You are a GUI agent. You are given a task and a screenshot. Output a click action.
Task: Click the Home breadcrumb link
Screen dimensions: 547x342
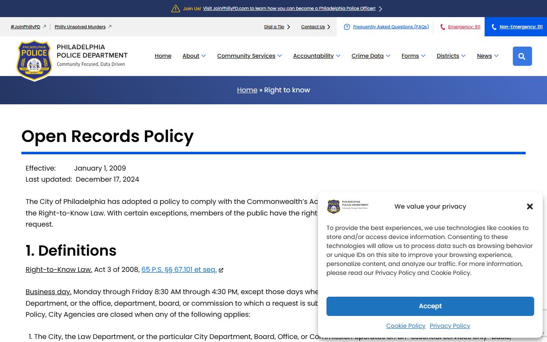pos(247,90)
